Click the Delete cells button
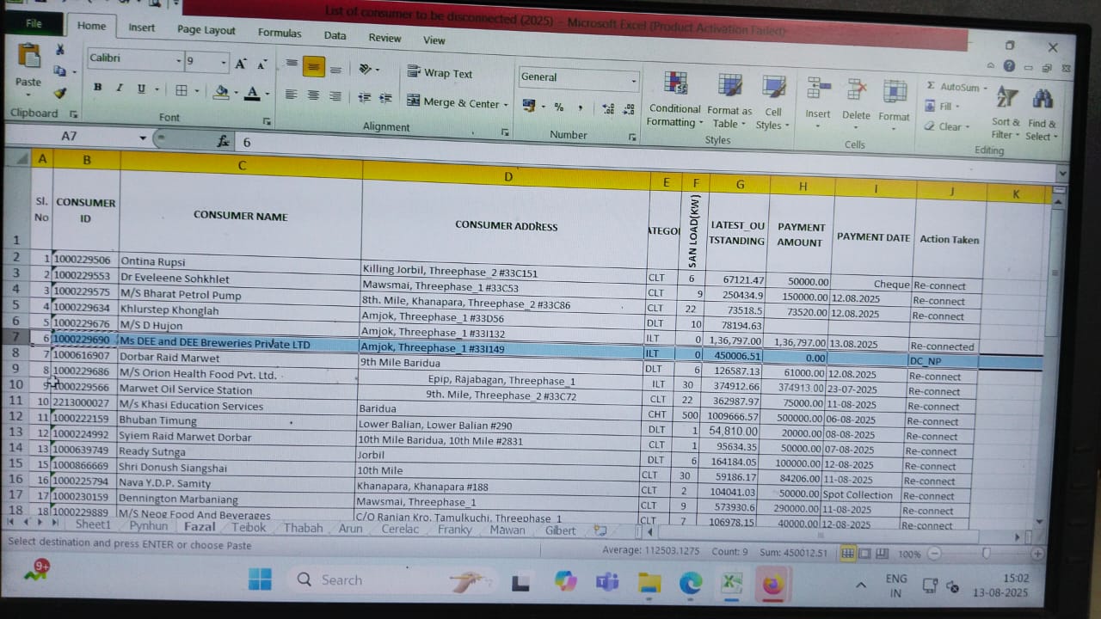1101x619 pixels. click(x=856, y=101)
